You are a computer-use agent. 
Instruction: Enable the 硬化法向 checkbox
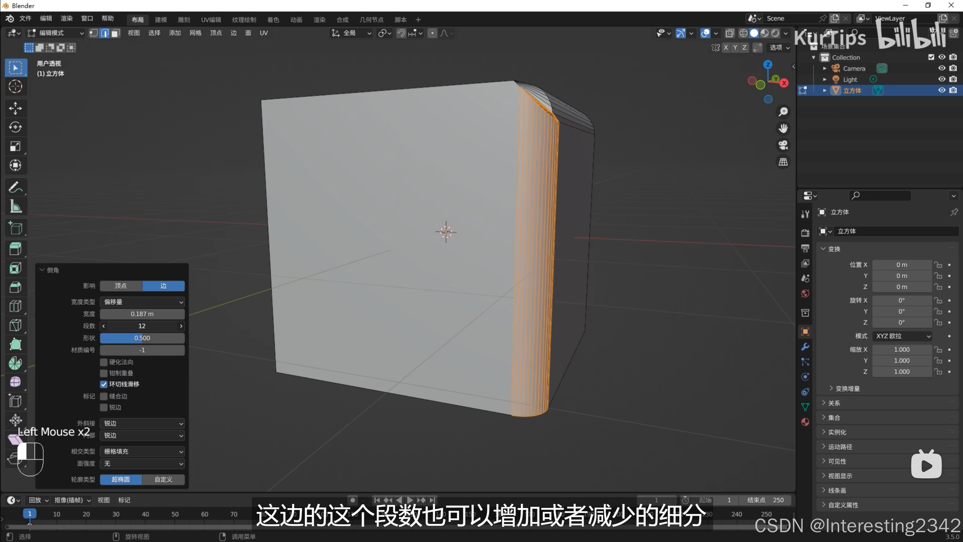tap(104, 362)
